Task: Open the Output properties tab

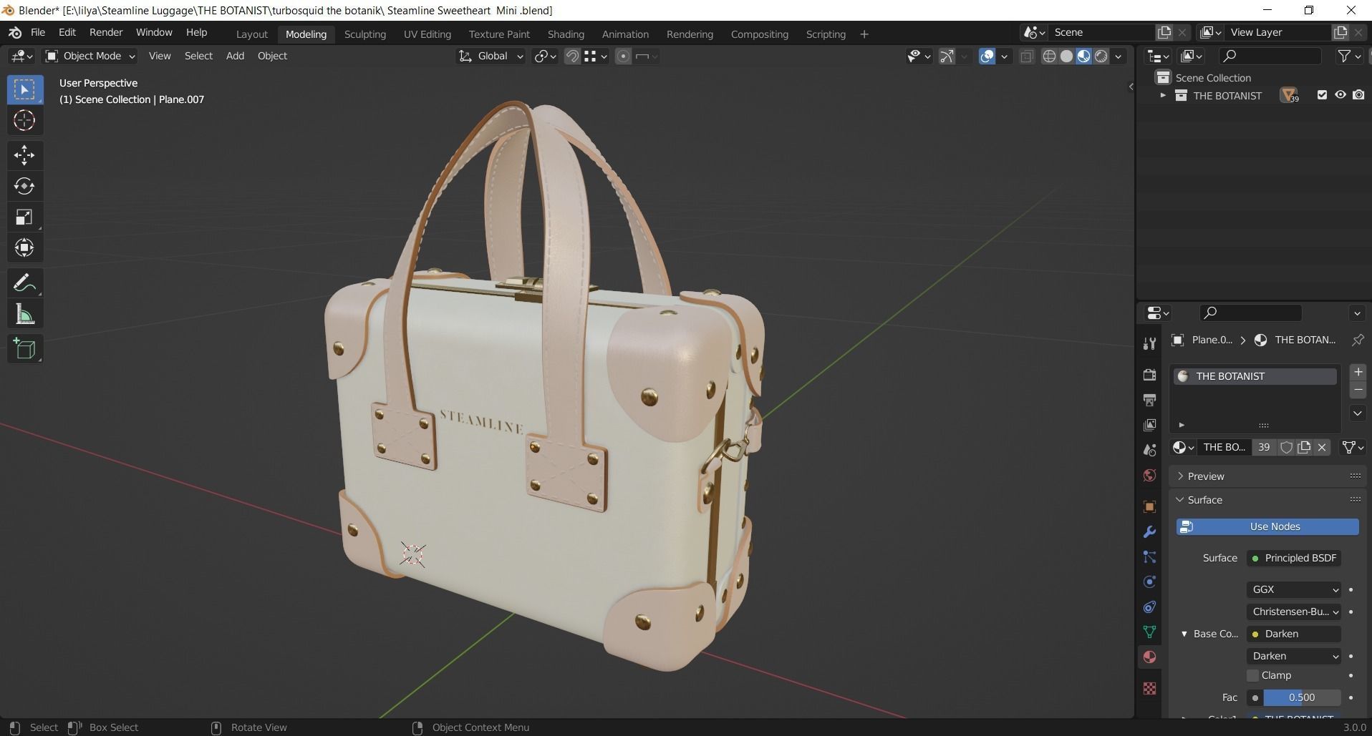Action: click(1149, 400)
